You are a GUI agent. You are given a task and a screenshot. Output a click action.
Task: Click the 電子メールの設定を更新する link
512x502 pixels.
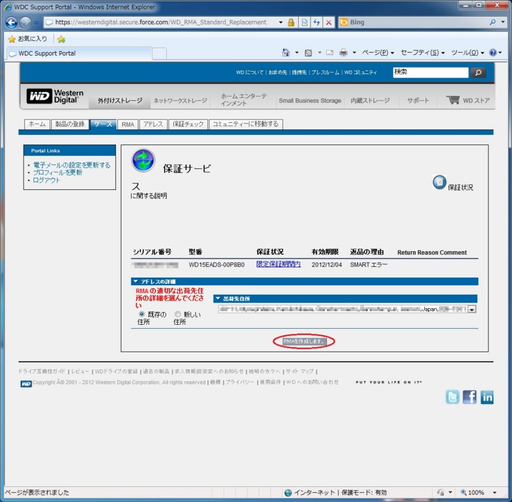72,165
